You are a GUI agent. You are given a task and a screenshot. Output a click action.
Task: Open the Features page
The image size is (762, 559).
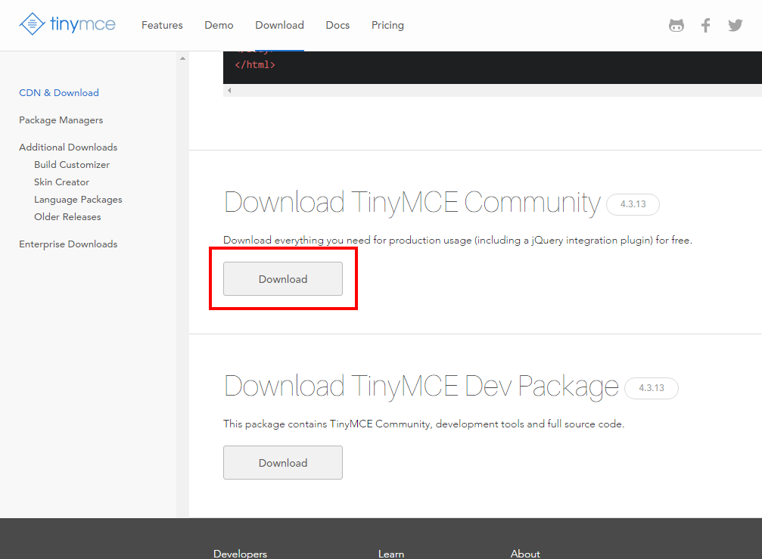coord(162,25)
